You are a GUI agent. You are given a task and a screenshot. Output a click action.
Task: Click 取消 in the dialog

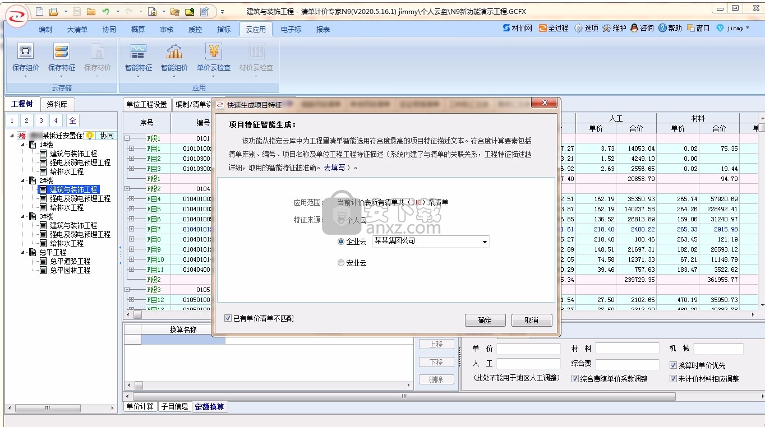(532, 320)
